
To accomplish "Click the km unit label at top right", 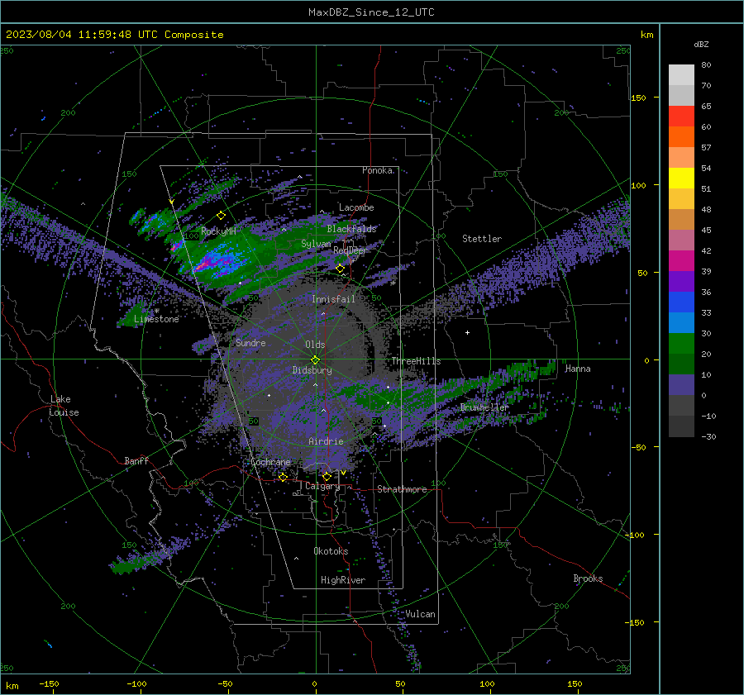I will (x=647, y=35).
